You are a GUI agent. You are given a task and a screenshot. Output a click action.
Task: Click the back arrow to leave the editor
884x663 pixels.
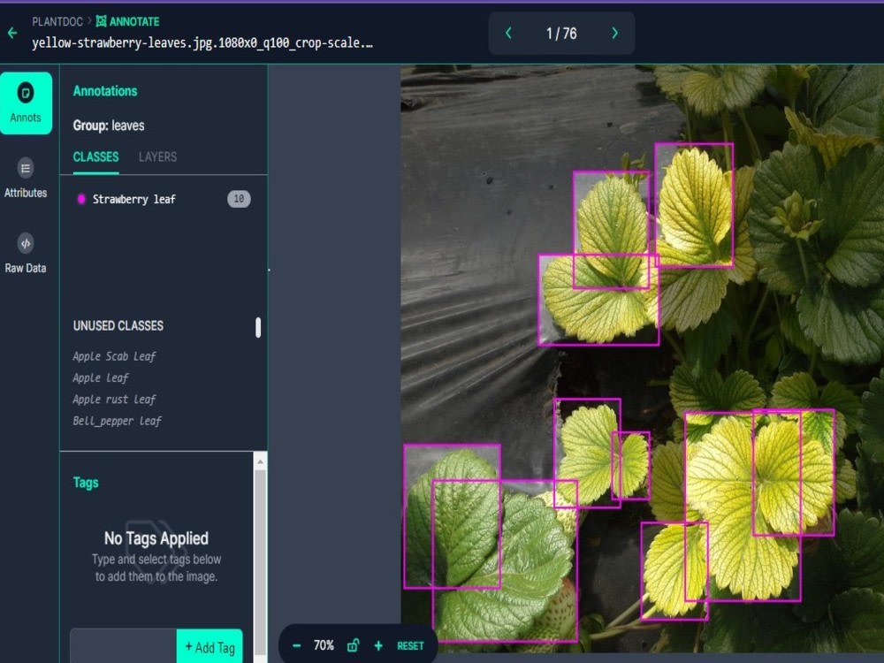(x=11, y=32)
